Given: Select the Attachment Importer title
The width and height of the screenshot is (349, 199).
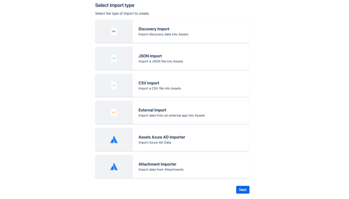Looking at the screenshot, I should pyautogui.click(x=157, y=164).
